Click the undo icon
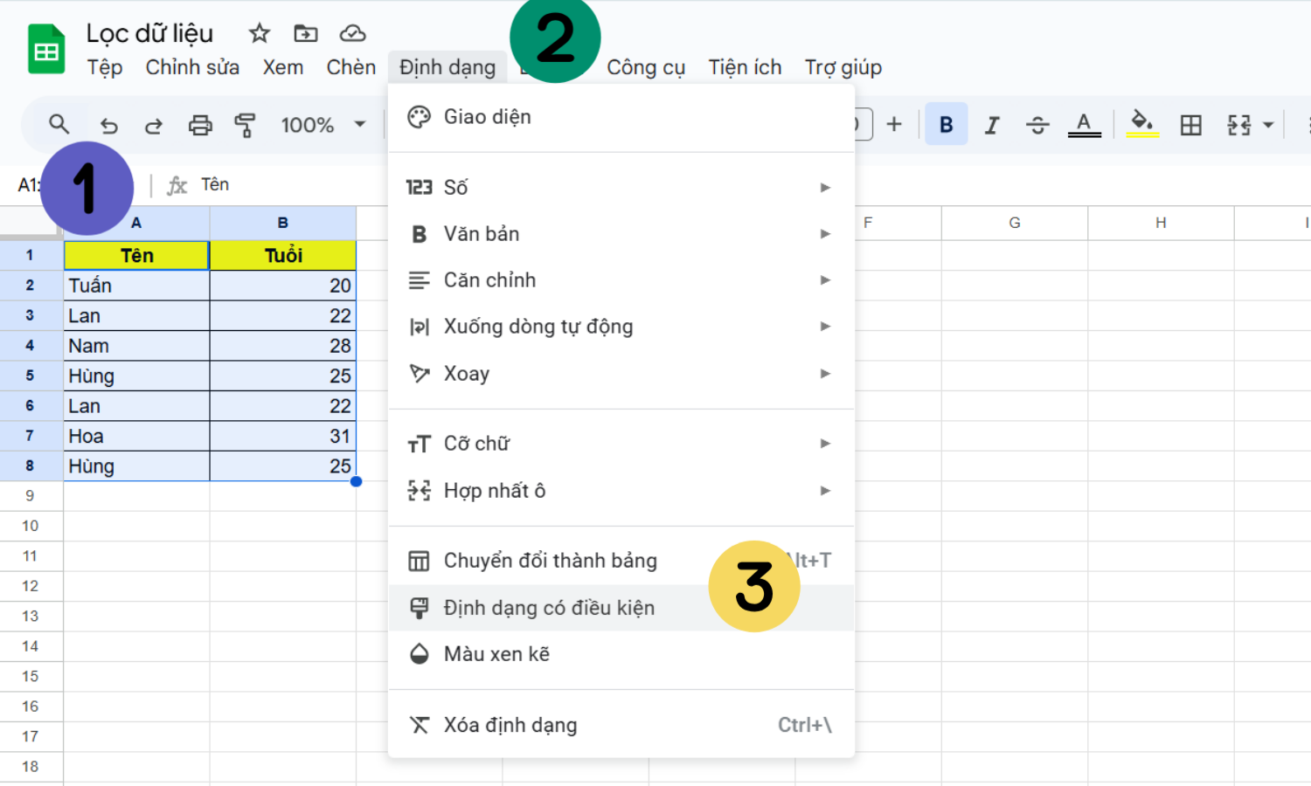 [x=108, y=124]
